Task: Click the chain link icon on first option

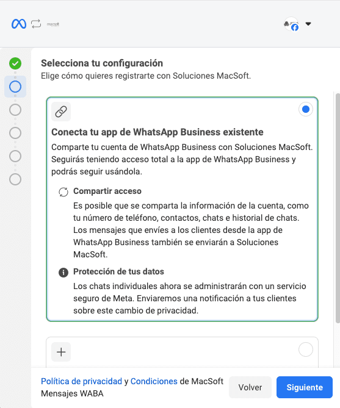Action: [61, 112]
